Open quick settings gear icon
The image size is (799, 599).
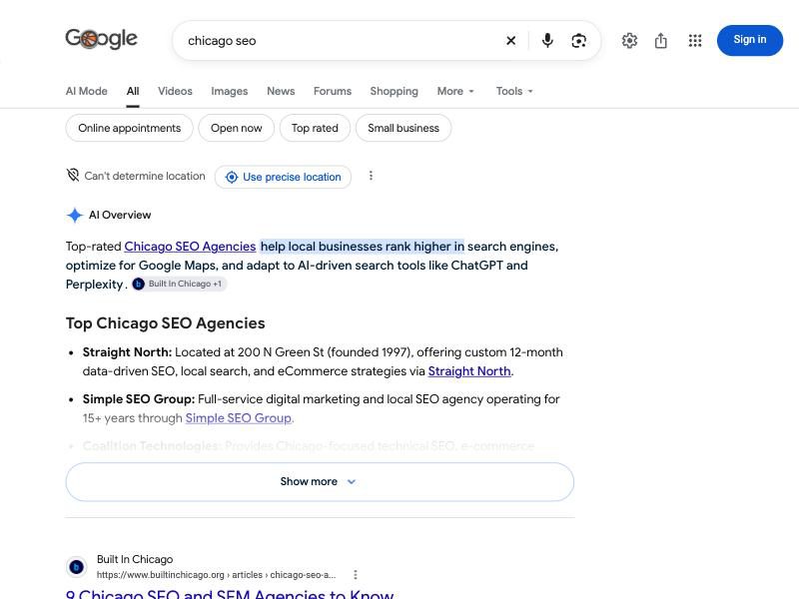[x=629, y=40]
